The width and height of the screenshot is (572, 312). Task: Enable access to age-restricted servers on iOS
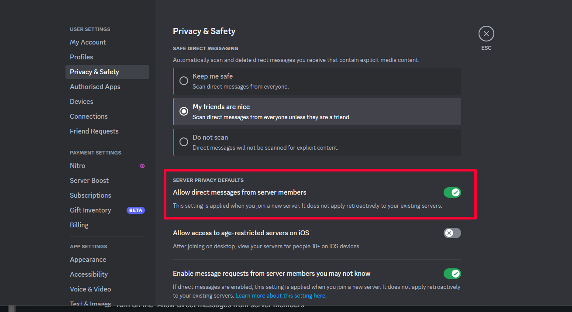coord(452,233)
